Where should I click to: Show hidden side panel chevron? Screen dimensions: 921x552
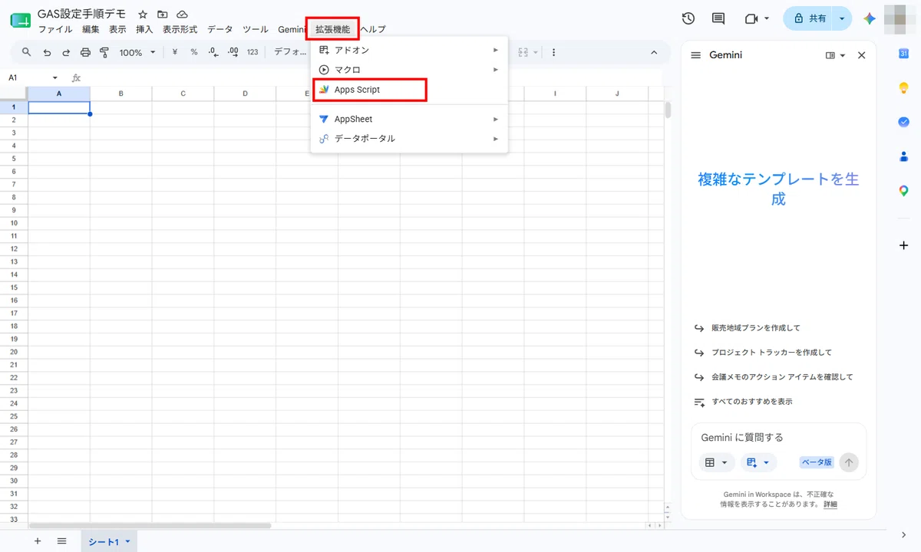(904, 534)
